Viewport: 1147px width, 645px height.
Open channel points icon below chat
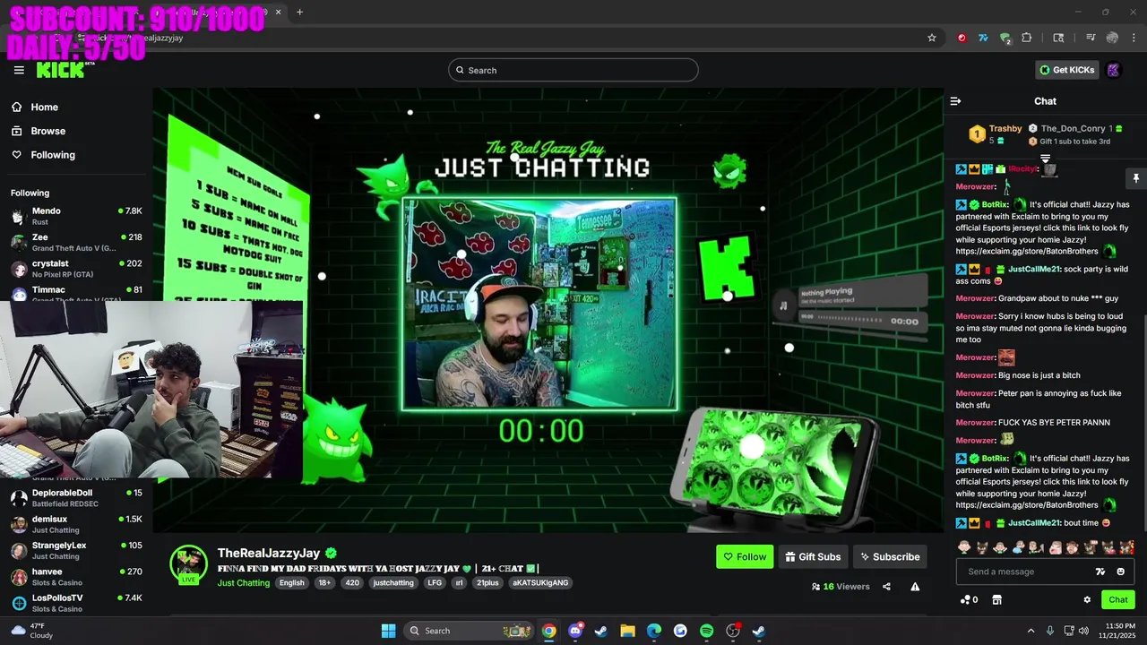pos(969,599)
